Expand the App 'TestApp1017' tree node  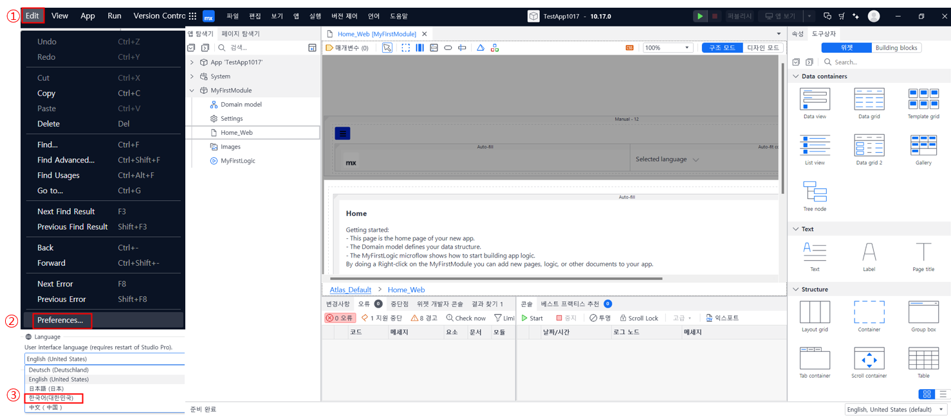(x=192, y=62)
